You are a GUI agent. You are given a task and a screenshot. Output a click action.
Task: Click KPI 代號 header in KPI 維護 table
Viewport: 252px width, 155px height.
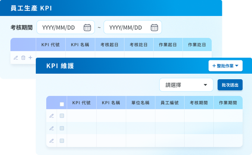(81, 102)
